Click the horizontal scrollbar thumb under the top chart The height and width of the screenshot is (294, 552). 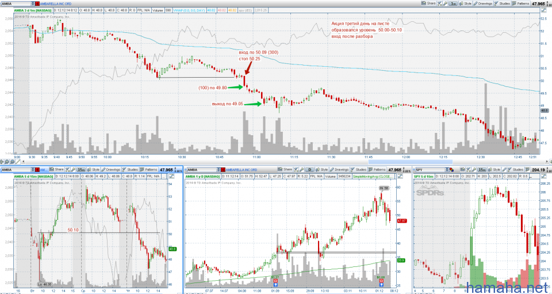[x=411, y=162]
